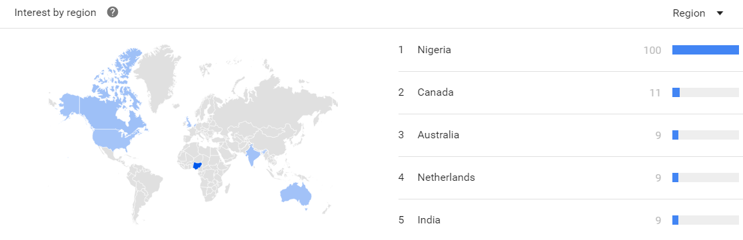
Task: Click Nigeria's full blue interest bar
Action: pos(706,50)
